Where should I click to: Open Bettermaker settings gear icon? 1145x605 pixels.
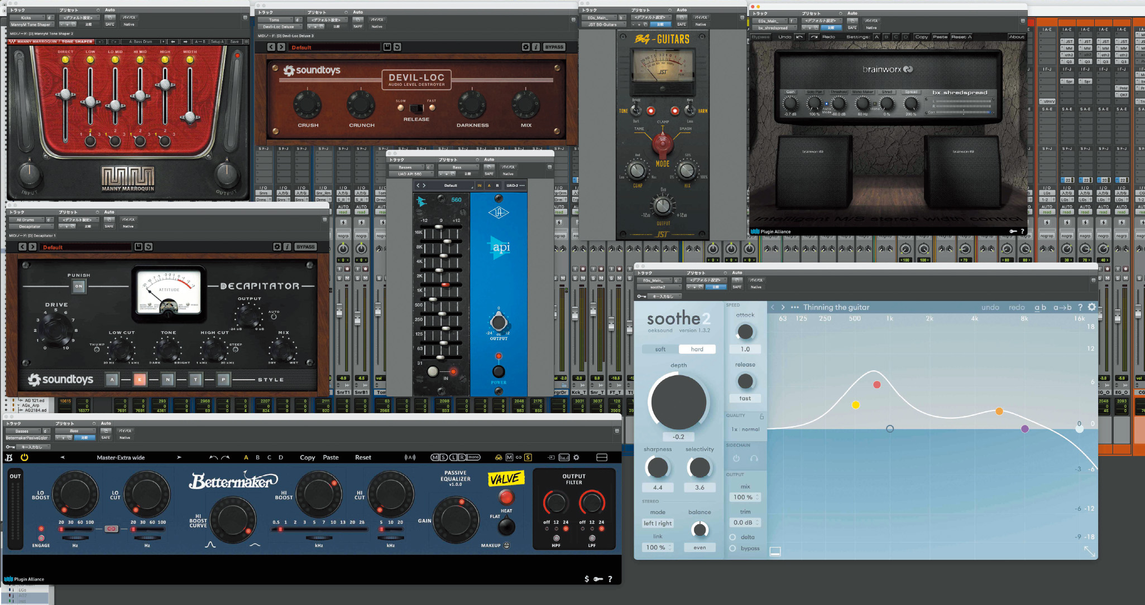[577, 457]
